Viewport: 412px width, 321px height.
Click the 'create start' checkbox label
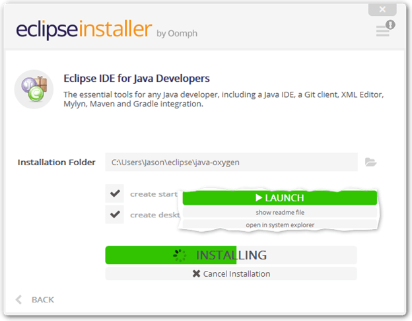(x=154, y=194)
